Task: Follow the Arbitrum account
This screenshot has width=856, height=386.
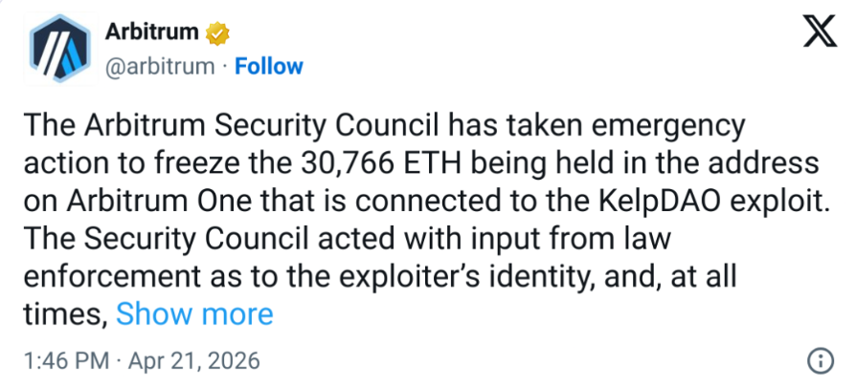Action: (269, 66)
